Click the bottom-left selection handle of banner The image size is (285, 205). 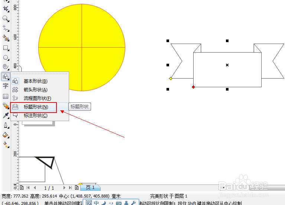[x=168, y=89]
